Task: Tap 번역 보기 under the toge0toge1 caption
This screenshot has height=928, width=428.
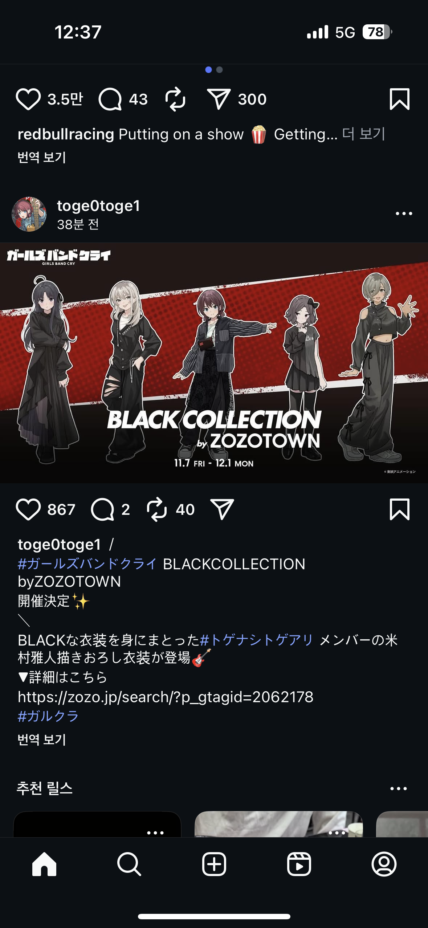Action: 42,740
